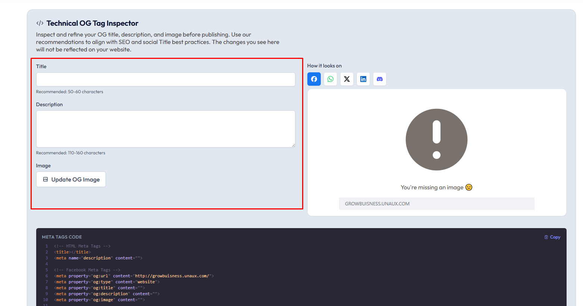Focus the Description text area
583x306 pixels.
[x=166, y=129]
